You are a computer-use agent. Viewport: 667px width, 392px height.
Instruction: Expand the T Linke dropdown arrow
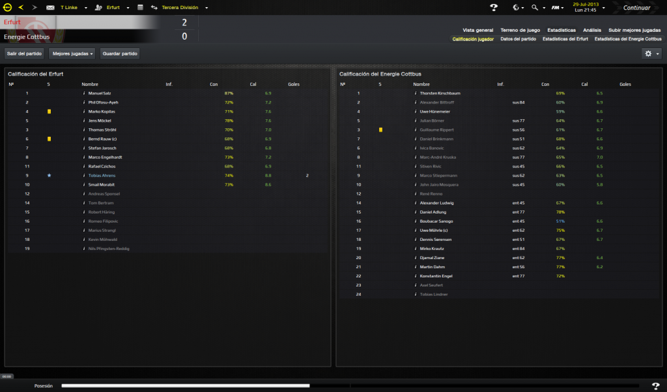86,8
